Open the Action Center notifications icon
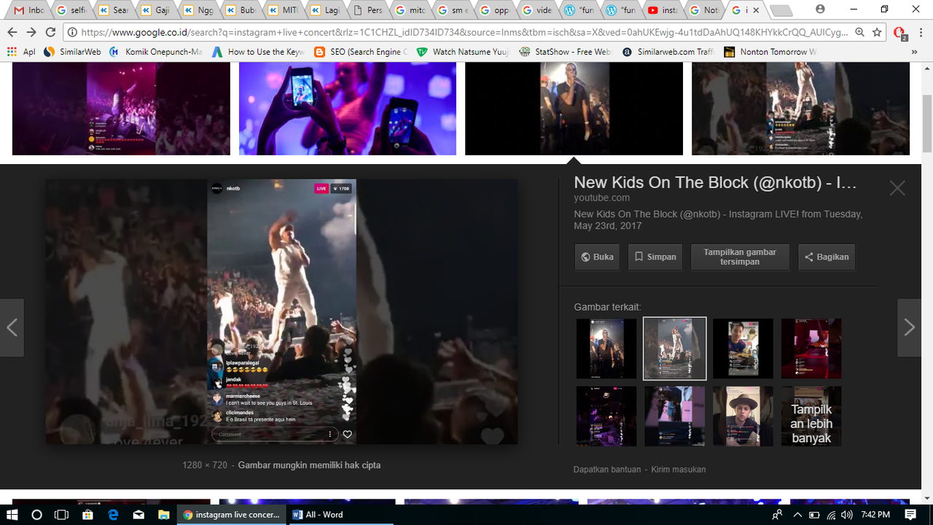This screenshot has width=933, height=525. point(910,515)
